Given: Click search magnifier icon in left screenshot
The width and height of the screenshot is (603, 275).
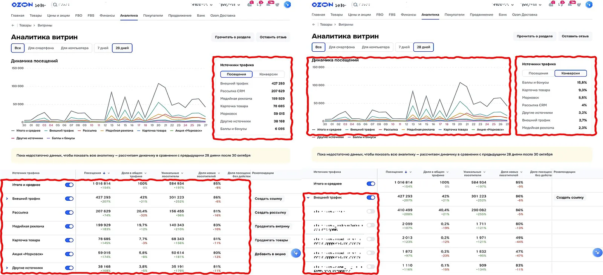Looking at the screenshot, I should [55, 5].
